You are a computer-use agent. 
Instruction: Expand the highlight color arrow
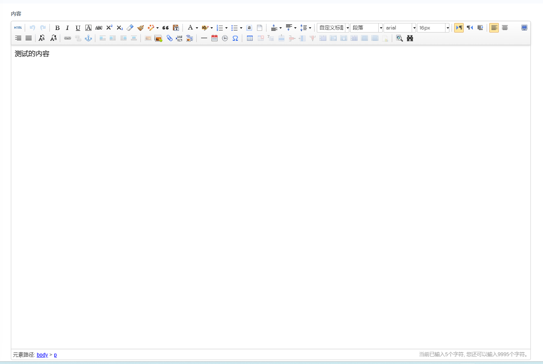pyautogui.click(x=212, y=28)
